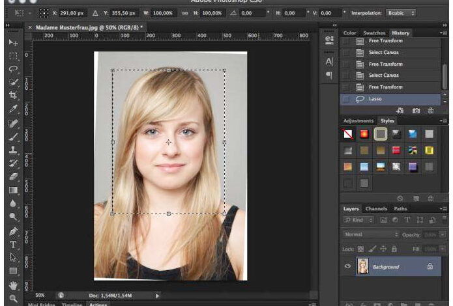Viewport: 453px width, 306px height.
Task: Select the Move tool
Action: tap(12, 42)
